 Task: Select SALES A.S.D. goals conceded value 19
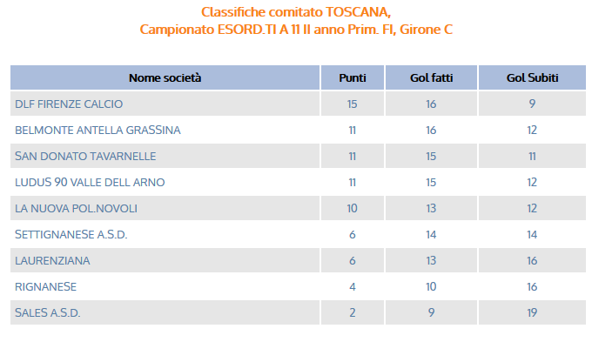click(532, 312)
